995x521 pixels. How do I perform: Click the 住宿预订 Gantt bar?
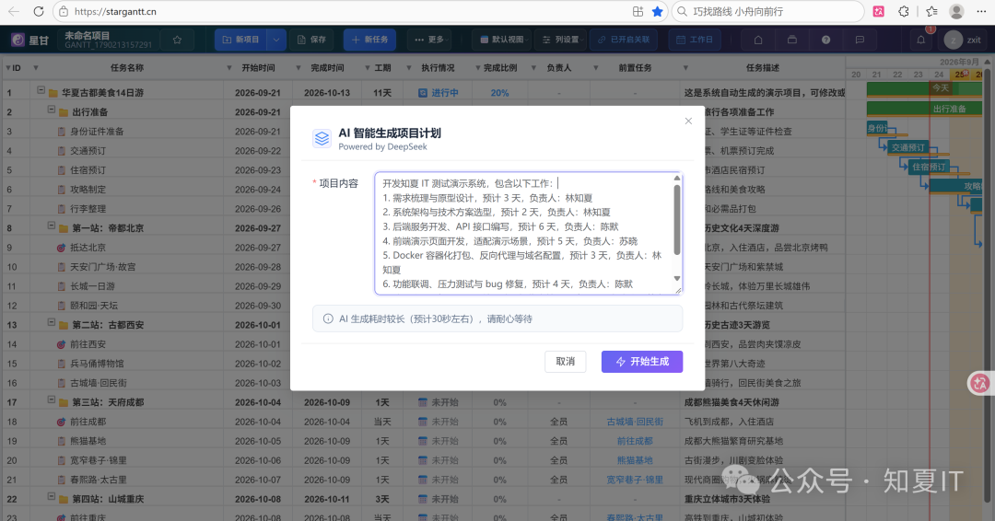coord(929,167)
